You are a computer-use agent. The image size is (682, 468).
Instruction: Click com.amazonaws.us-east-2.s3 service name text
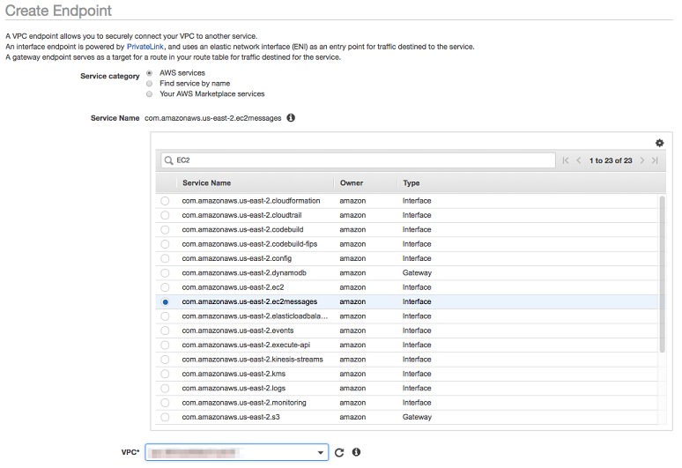tap(231, 417)
